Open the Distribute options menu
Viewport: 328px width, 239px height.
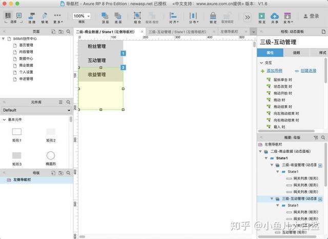(x=194, y=17)
